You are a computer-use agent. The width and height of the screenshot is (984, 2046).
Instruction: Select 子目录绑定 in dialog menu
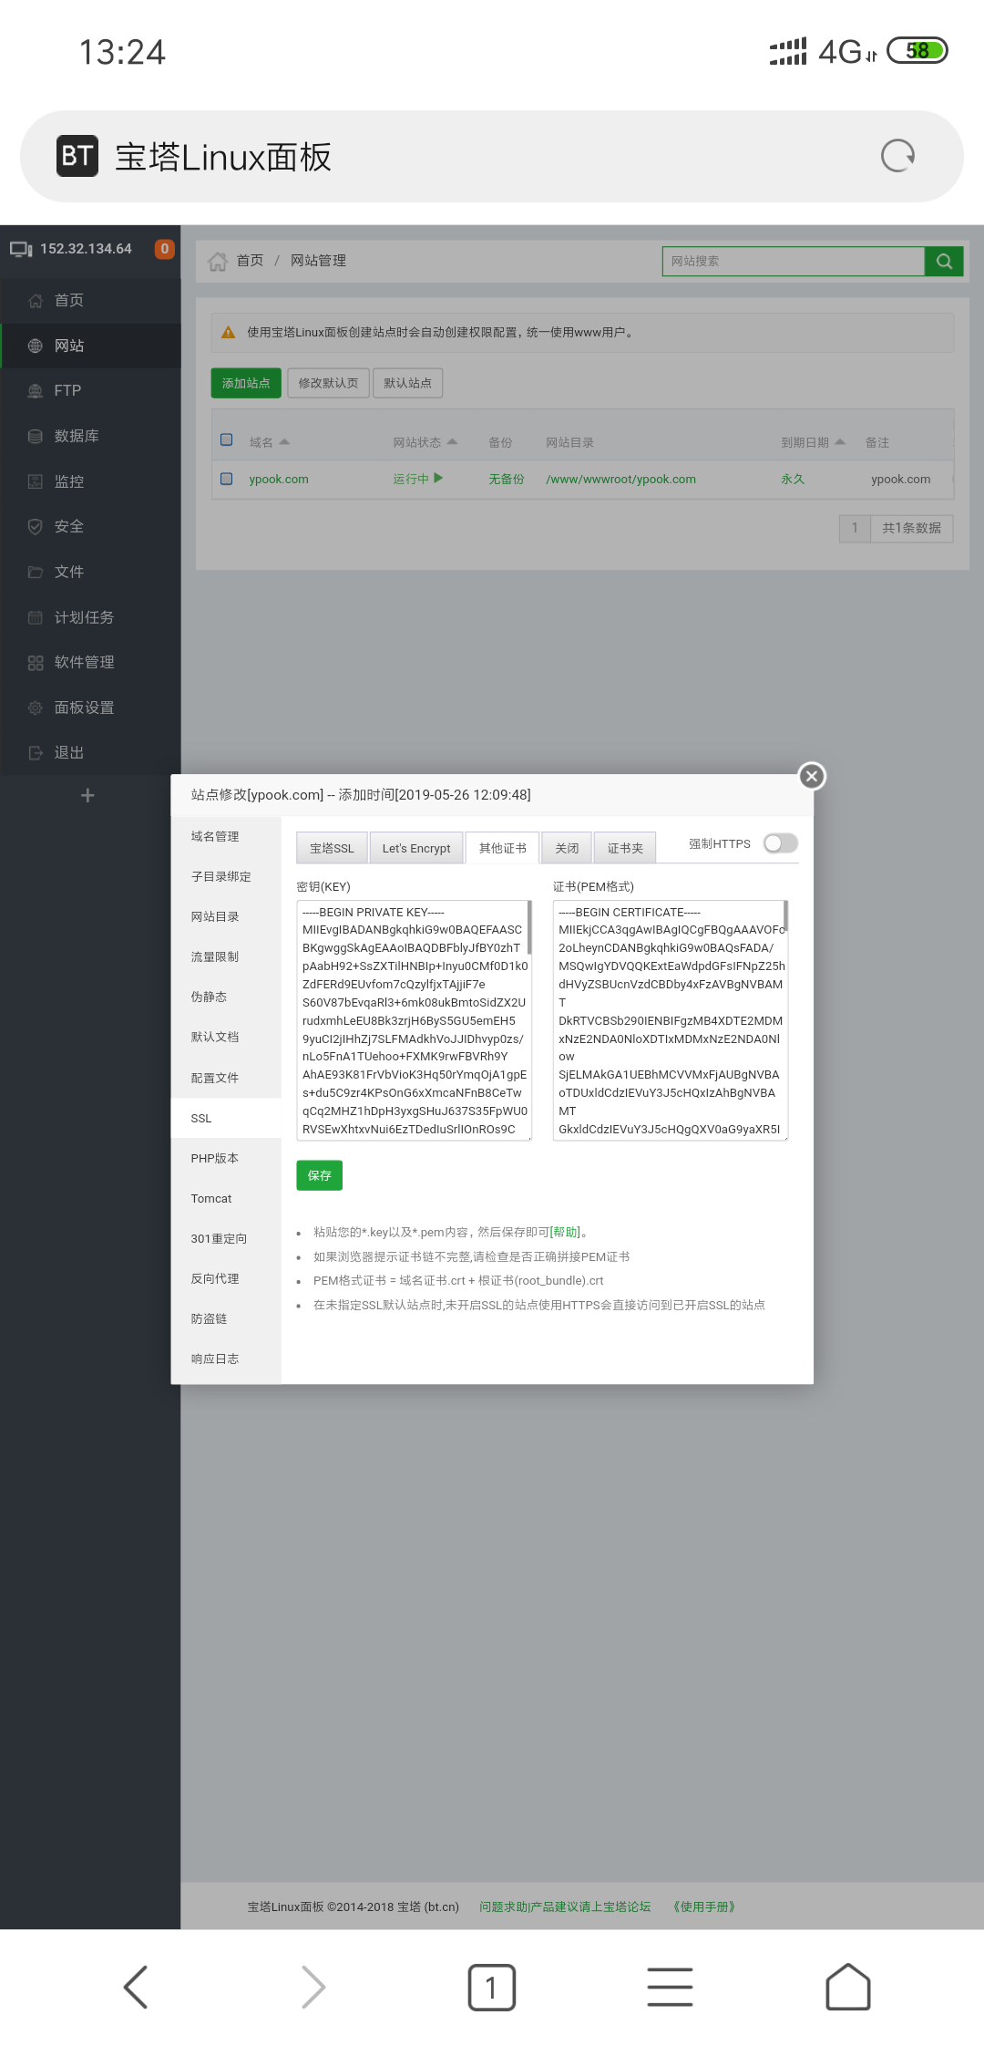pyautogui.click(x=226, y=876)
